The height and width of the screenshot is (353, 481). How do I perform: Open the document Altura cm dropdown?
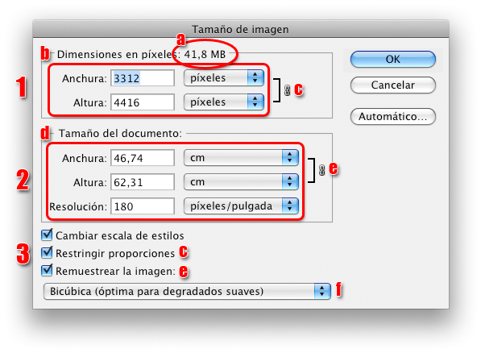tap(241, 181)
